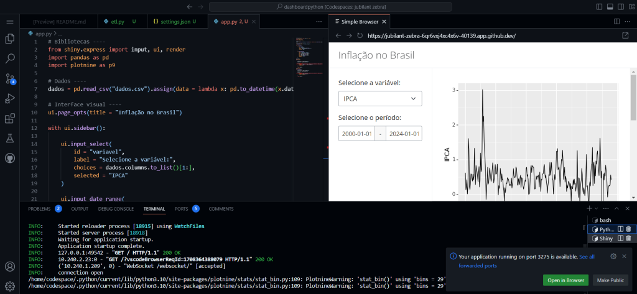Image resolution: width=637 pixels, height=294 pixels.
Task: Open the DEBUG CONSOLE panel tab
Action: tap(116, 209)
